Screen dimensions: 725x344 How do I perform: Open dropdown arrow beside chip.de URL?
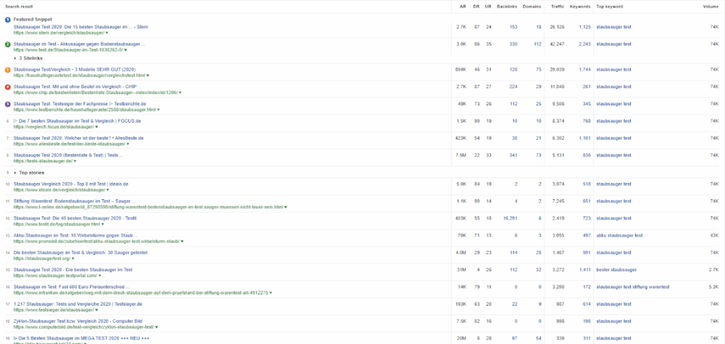(x=179, y=93)
